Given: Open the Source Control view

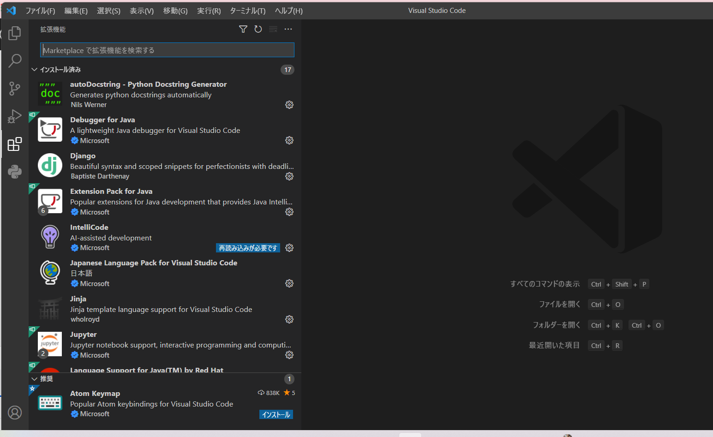Looking at the screenshot, I should coord(15,89).
